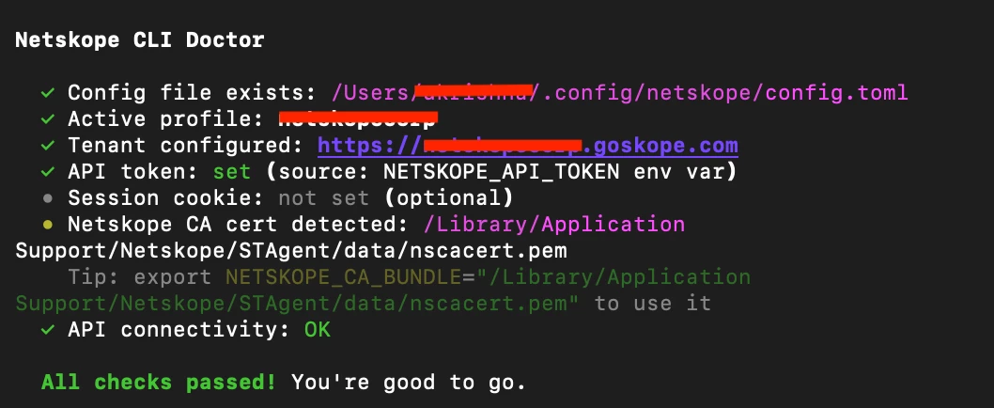Click the nscacert.pem path under CA cert
The width and height of the screenshot is (994, 408).
pos(350,238)
